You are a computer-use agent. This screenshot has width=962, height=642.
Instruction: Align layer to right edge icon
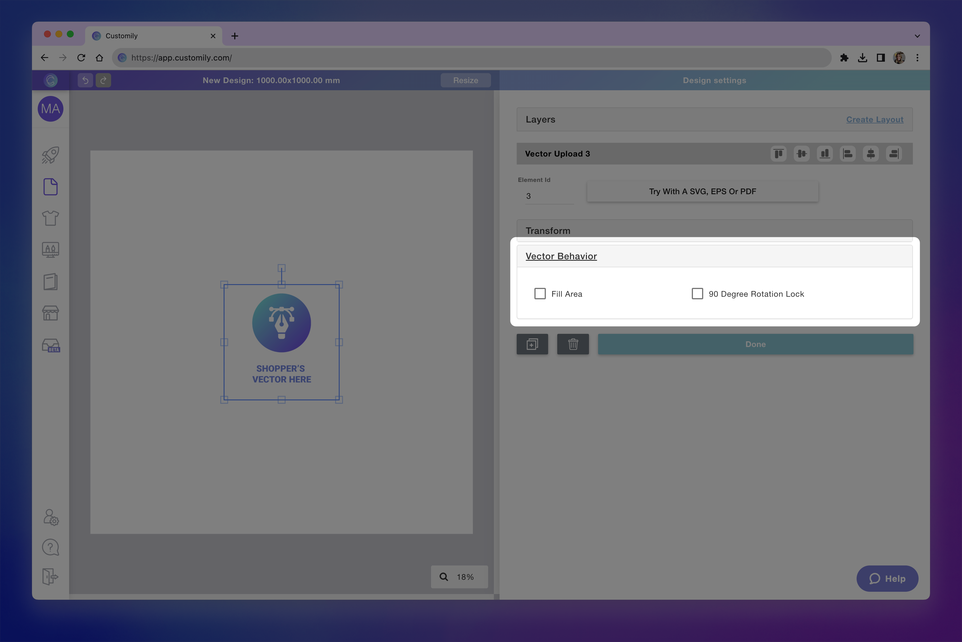coord(894,154)
